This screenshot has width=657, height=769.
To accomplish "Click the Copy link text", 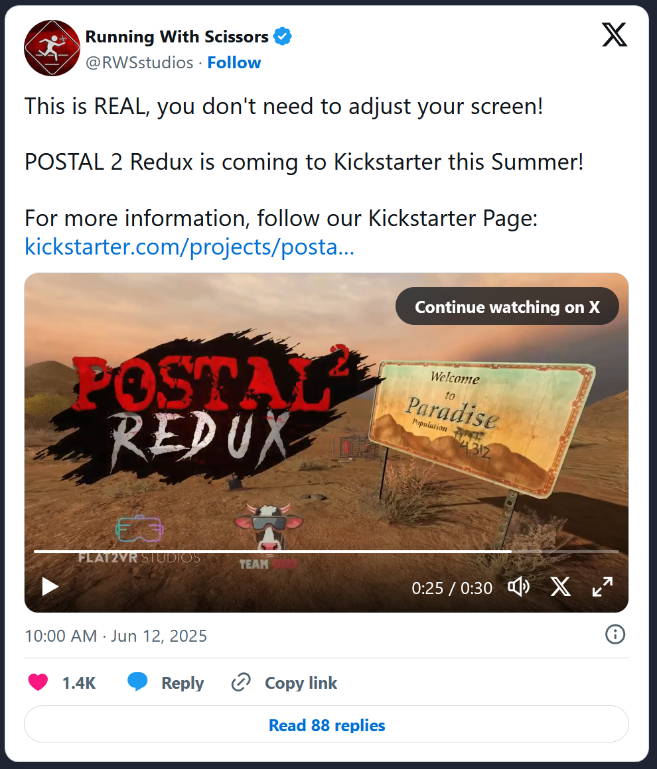I will 301,683.
